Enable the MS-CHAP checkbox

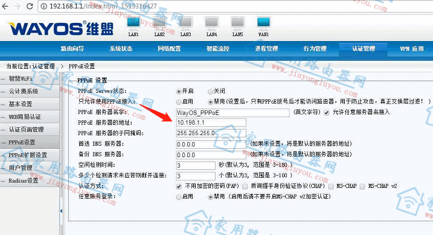pos(331,187)
